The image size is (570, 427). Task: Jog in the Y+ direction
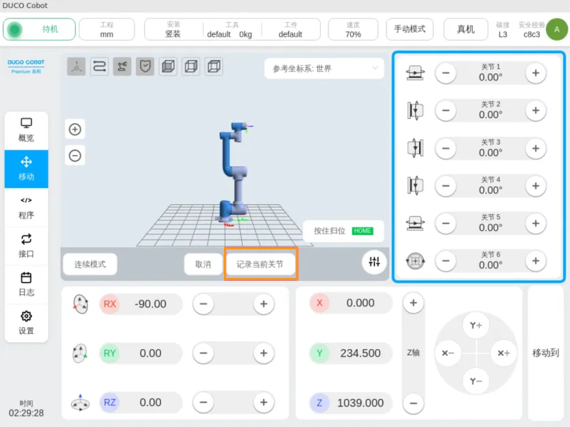tap(476, 325)
